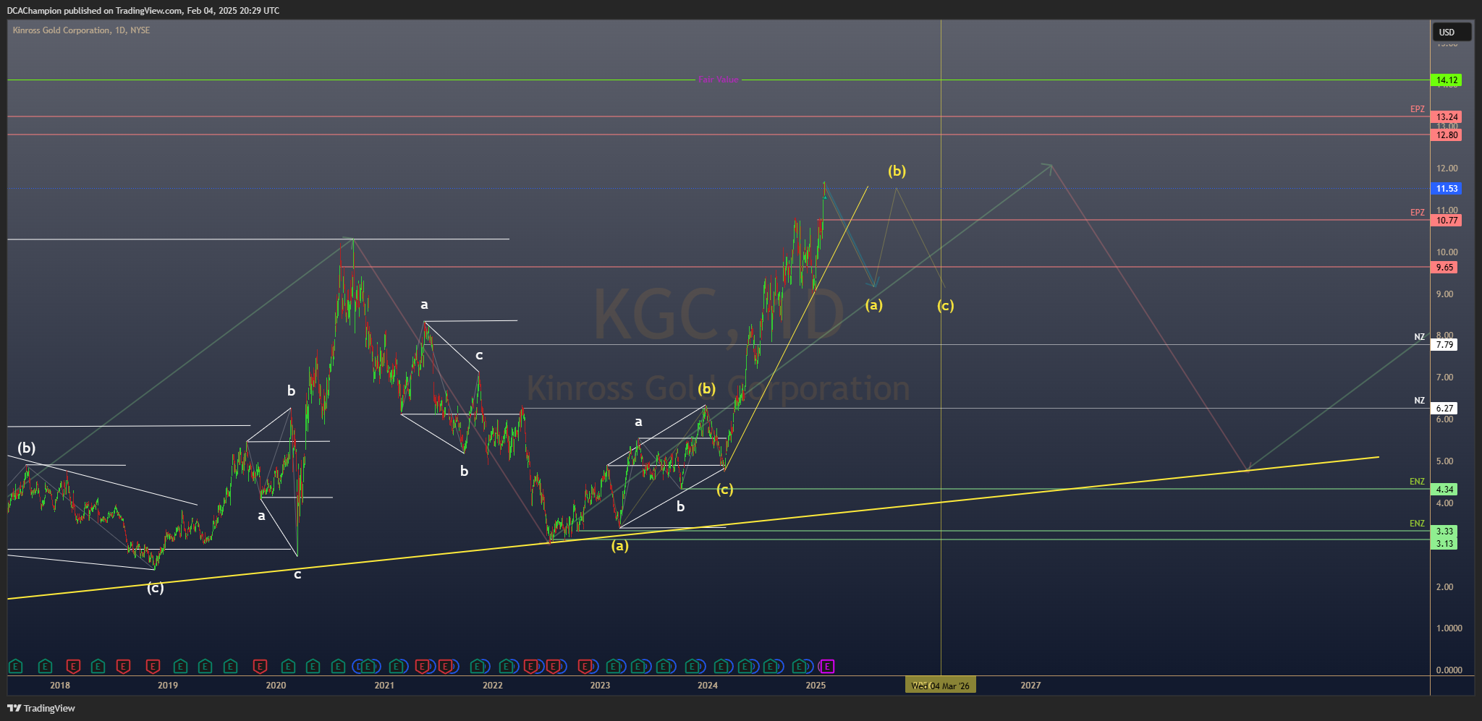Click the red earnings marker just before 2020
1482x721 pixels.
click(260, 666)
